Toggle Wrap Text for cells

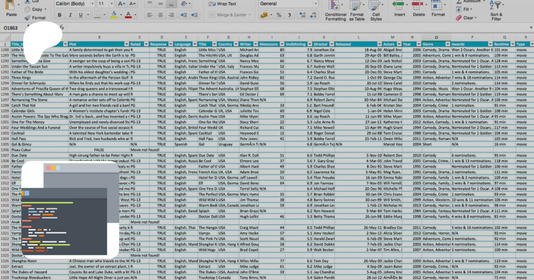pos(223,4)
